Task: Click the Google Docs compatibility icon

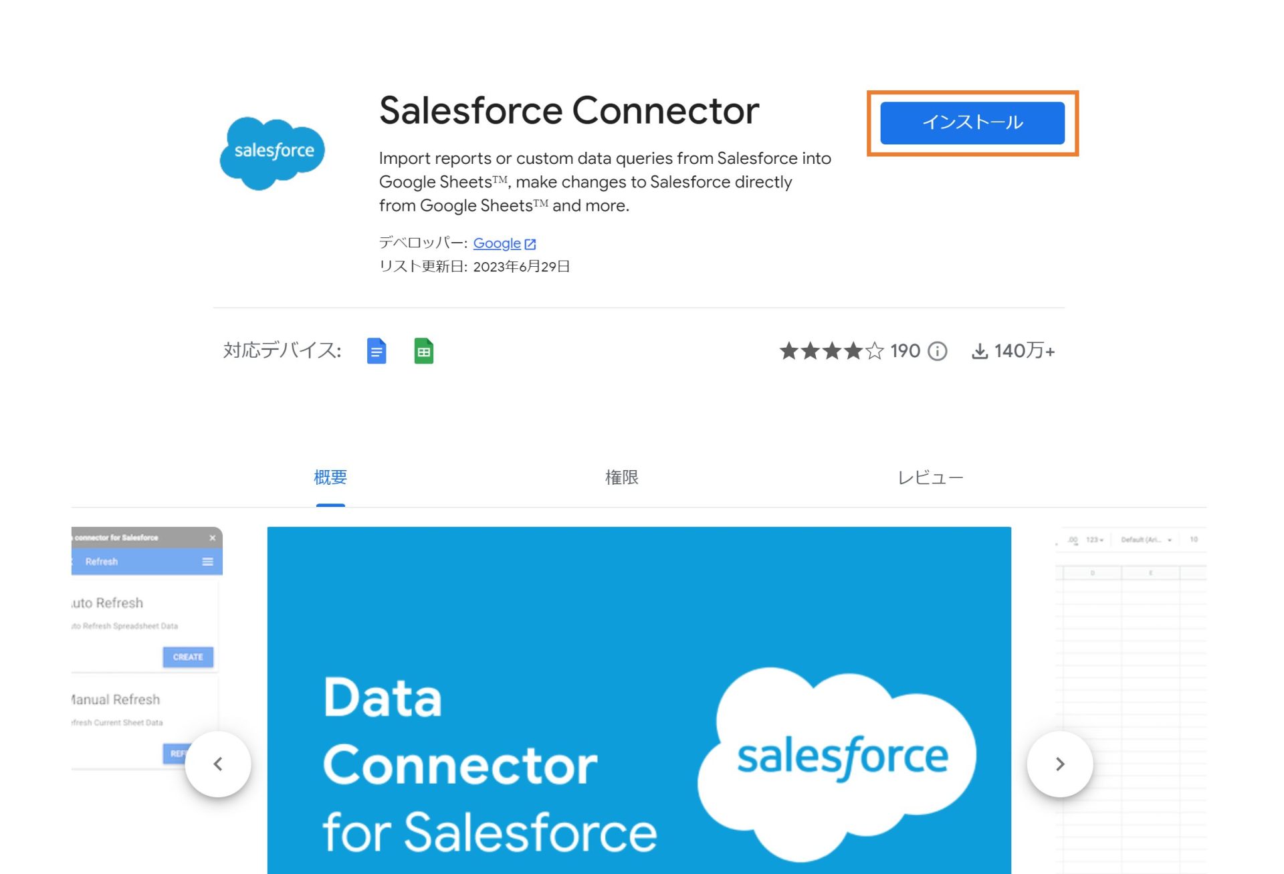Action: coord(377,351)
